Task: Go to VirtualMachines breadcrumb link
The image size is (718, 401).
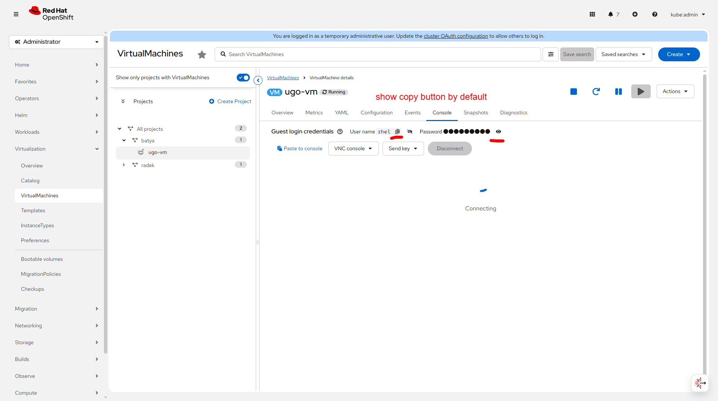Action: [x=283, y=78]
